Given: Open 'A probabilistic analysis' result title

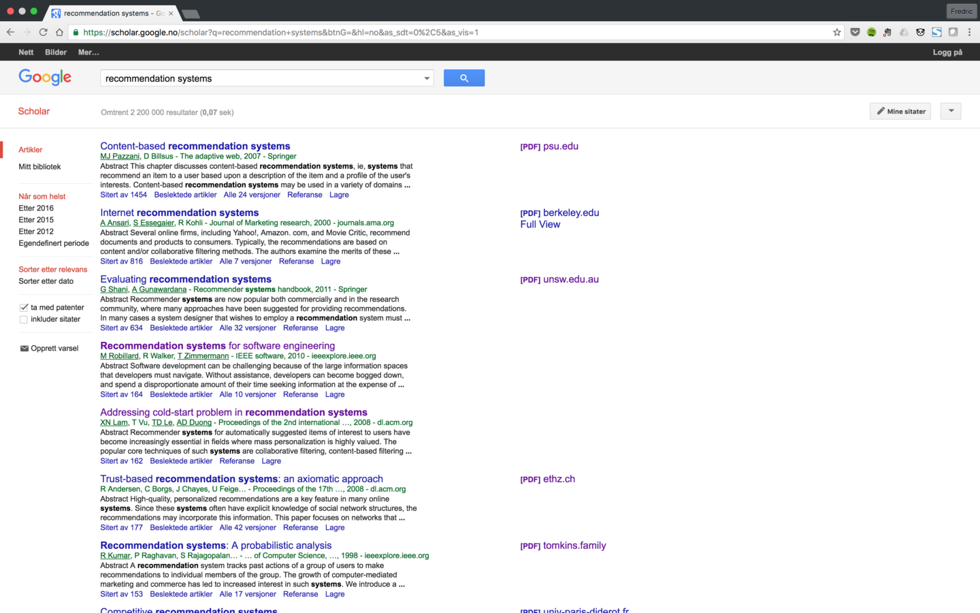Looking at the screenshot, I should coord(216,546).
